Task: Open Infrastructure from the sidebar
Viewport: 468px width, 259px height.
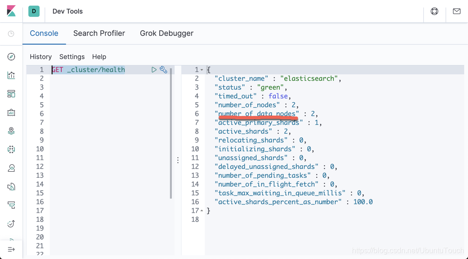Action: click(x=11, y=168)
